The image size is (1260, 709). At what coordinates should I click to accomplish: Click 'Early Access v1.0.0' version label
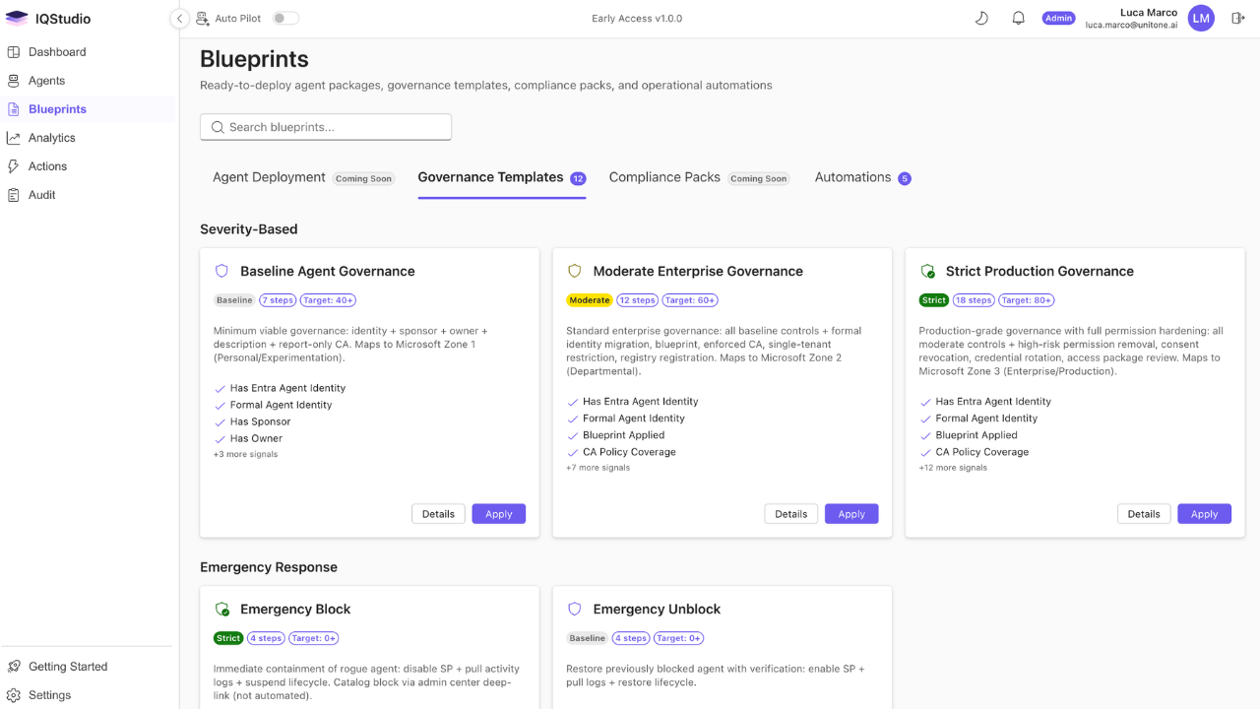[x=637, y=19]
